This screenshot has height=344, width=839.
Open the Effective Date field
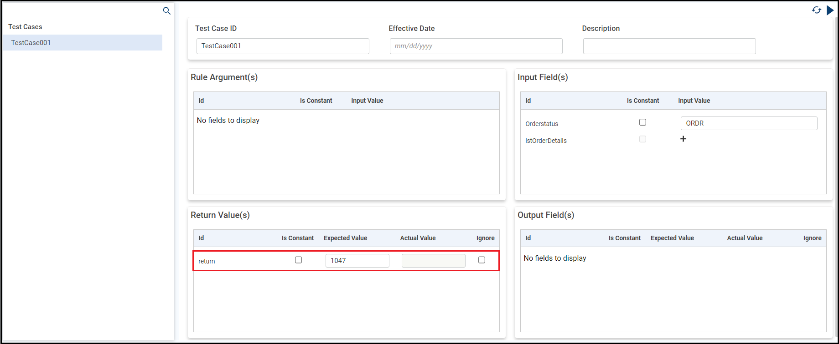pyautogui.click(x=476, y=46)
